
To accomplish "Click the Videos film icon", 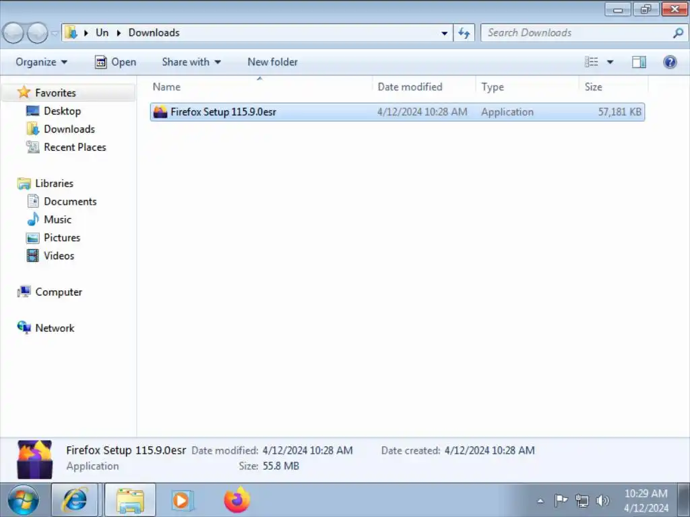I will tap(32, 255).
